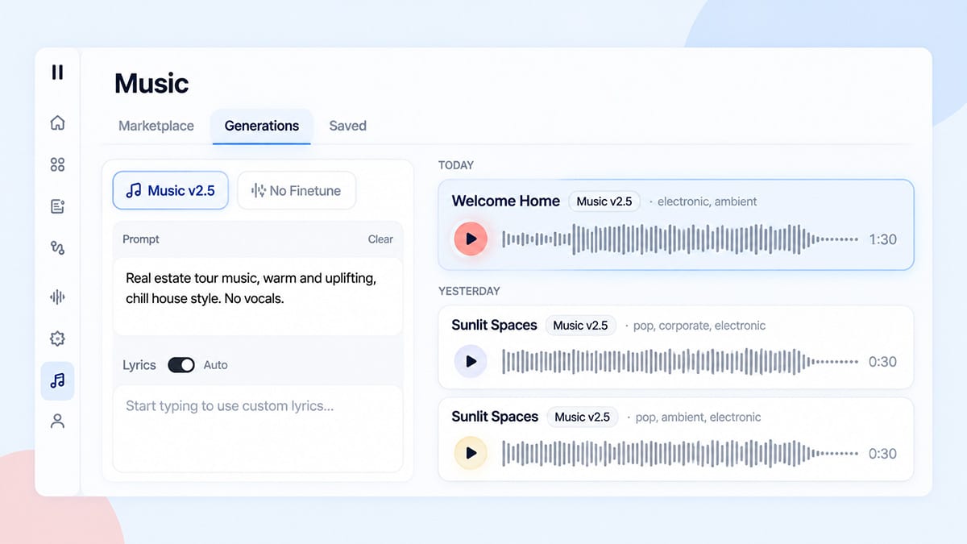Open the Music v2.5 model selector
The width and height of the screenshot is (967, 544).
coord(170,191)
